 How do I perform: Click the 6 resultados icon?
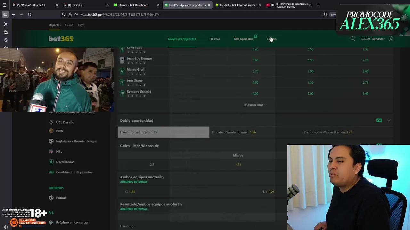click(x=51, y=162)
